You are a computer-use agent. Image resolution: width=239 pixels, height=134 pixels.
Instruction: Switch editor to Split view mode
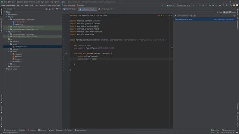pyautogui.click(x=226, y=12)
